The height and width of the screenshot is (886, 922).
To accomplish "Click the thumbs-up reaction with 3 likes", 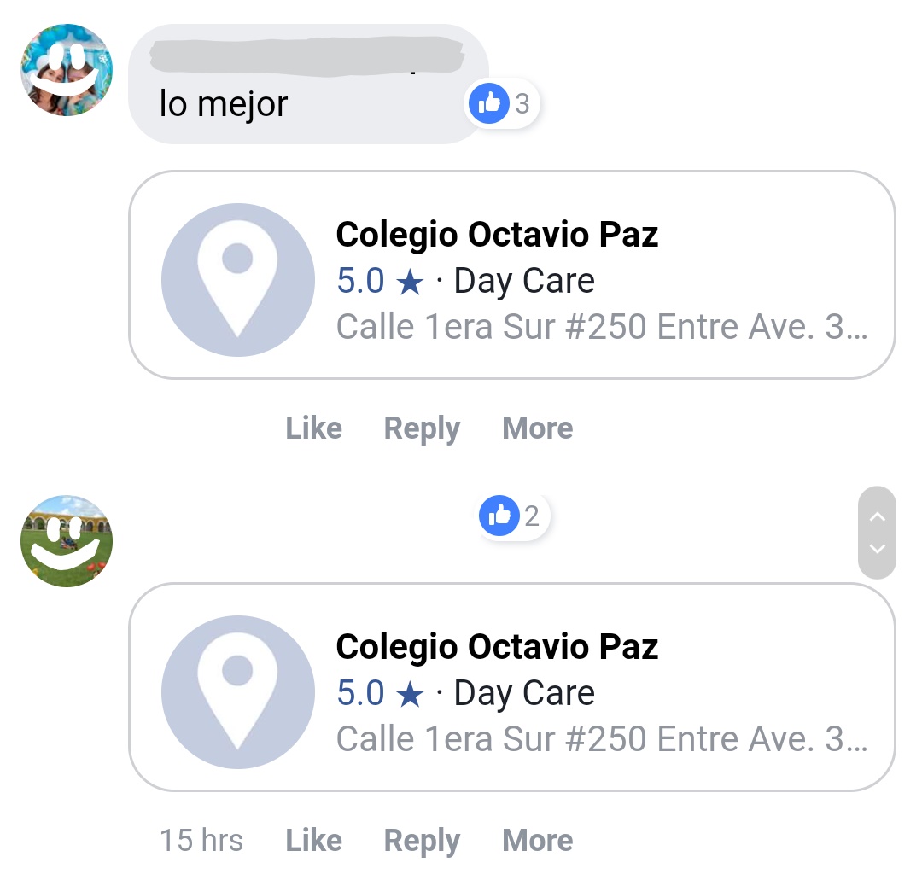I will [502, 103].
